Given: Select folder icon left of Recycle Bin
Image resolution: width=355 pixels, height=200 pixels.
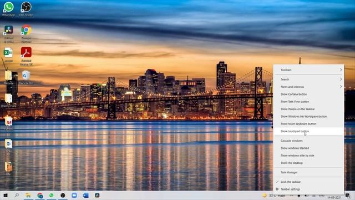Looking at the screenshot, I should [8, 77].
